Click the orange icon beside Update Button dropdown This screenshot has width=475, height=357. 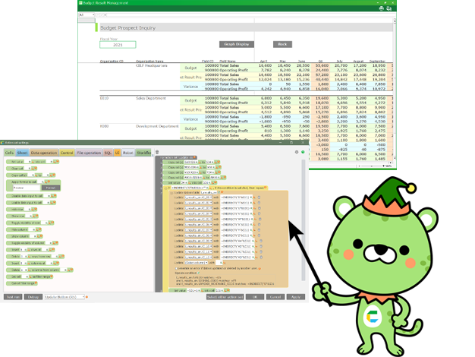87,297
